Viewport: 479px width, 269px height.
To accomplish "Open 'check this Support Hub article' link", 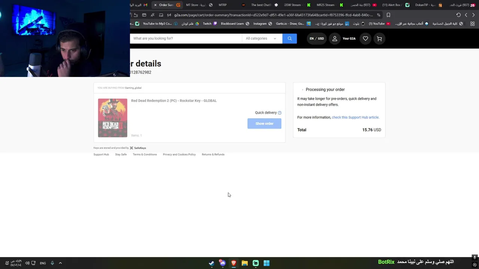I will [x=355, y=117].
